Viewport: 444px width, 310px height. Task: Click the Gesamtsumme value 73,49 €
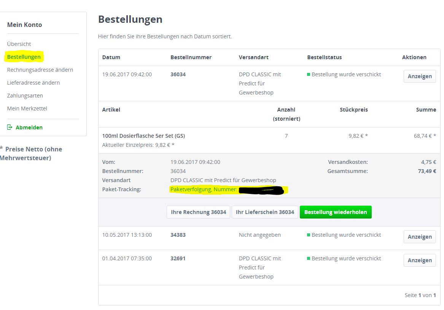(427, 171)
